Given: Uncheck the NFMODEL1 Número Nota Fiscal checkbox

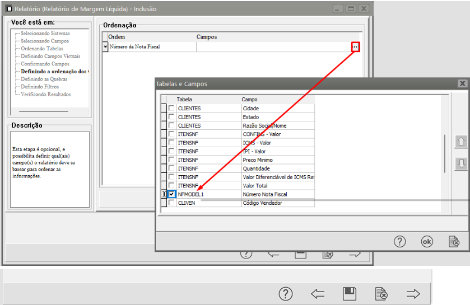Looking at the screenshot, I should [x=171, y=194].
